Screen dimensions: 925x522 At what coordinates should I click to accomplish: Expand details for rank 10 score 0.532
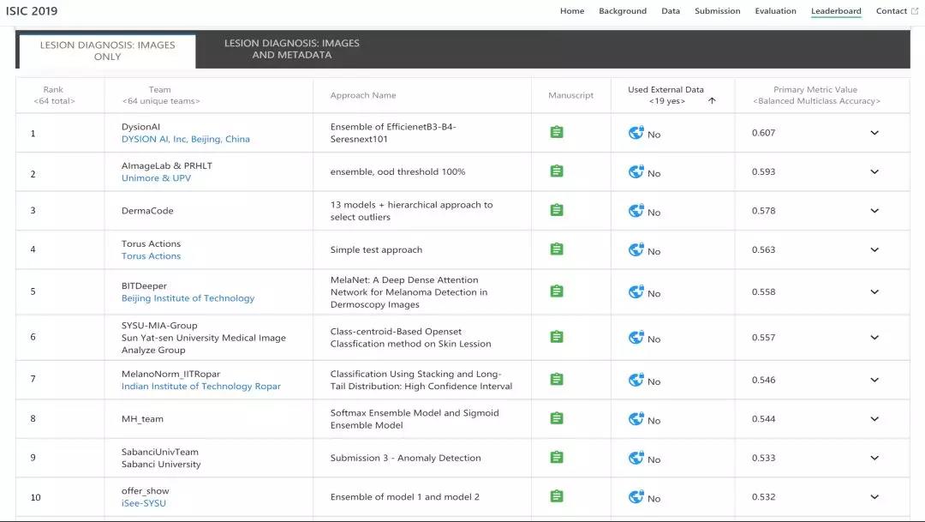click(874, 497)
